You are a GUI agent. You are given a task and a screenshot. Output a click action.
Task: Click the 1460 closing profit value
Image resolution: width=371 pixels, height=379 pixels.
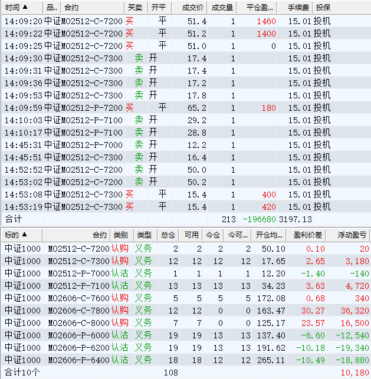(x=266, y=21)
